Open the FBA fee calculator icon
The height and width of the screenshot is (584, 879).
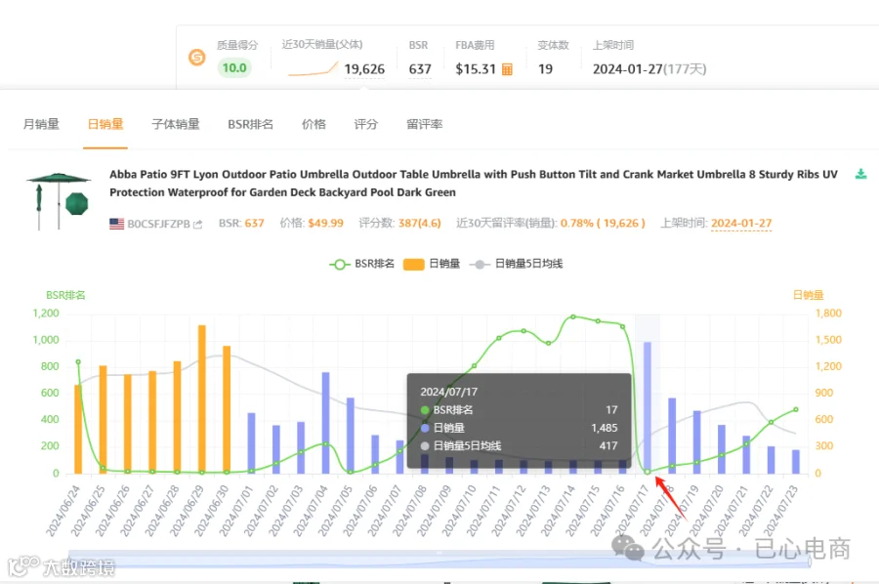click(507, 69)
